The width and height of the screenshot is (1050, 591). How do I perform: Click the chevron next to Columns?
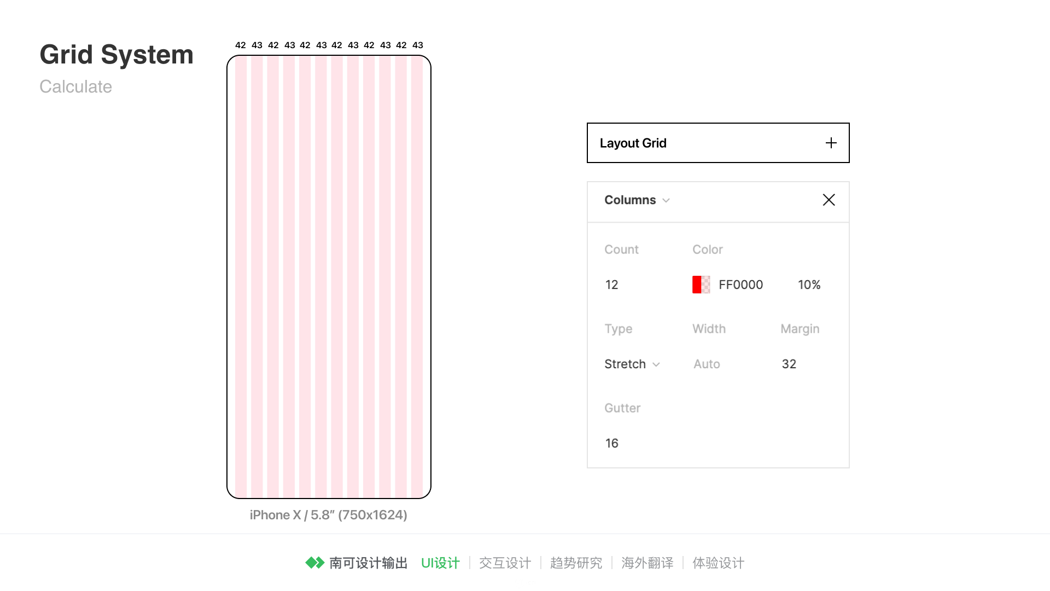666,201
